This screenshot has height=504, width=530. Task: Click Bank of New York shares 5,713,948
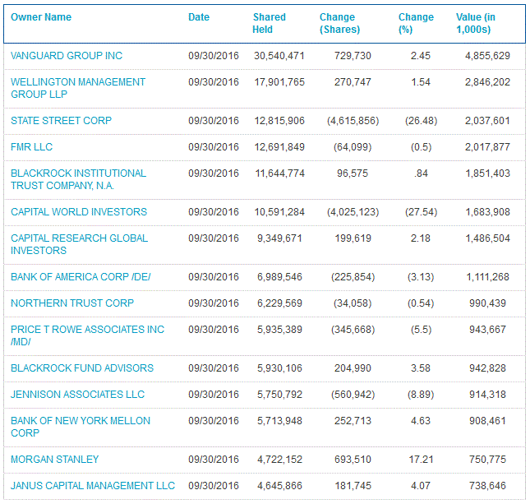(x=279, y=421)
